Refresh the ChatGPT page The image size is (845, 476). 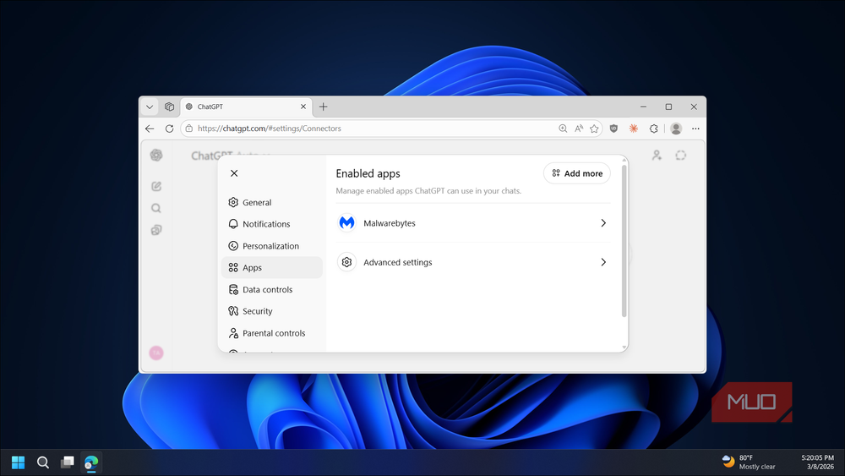(169, 129)
